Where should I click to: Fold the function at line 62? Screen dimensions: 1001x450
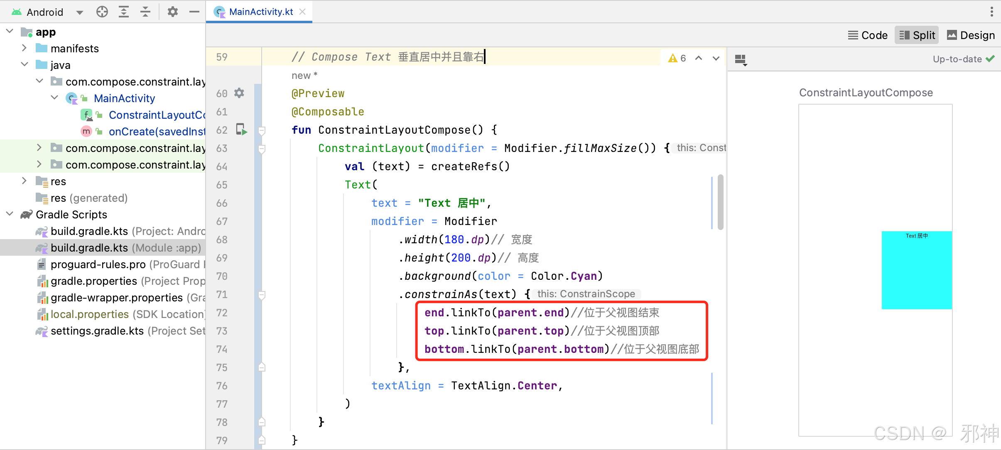(x=262, y=131)
